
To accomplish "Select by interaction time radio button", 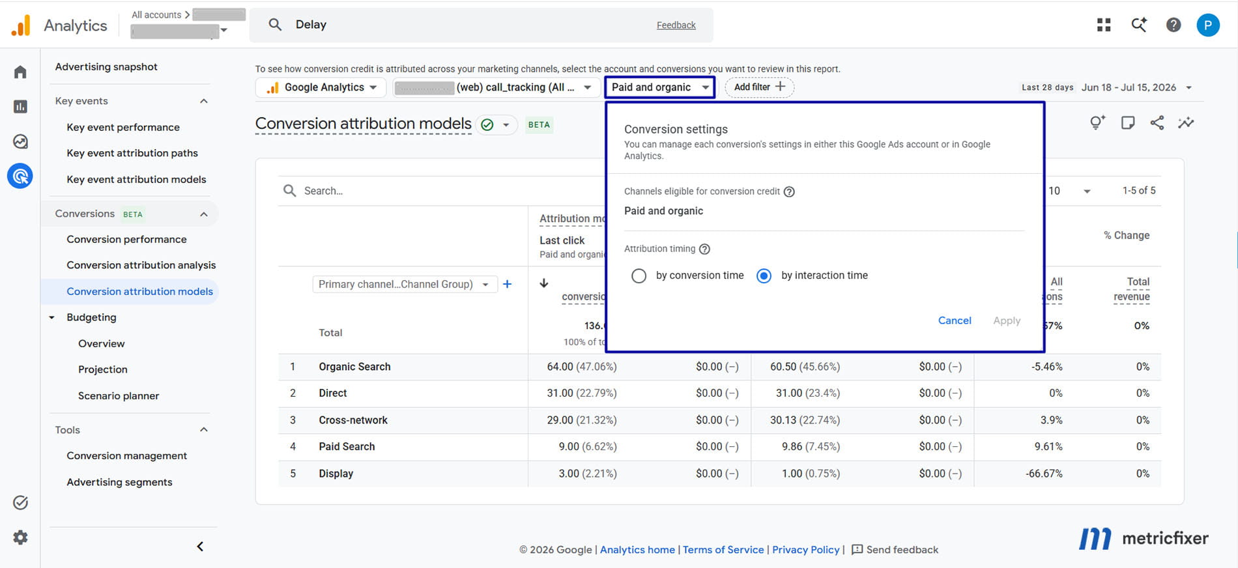I will pos(764,276).
